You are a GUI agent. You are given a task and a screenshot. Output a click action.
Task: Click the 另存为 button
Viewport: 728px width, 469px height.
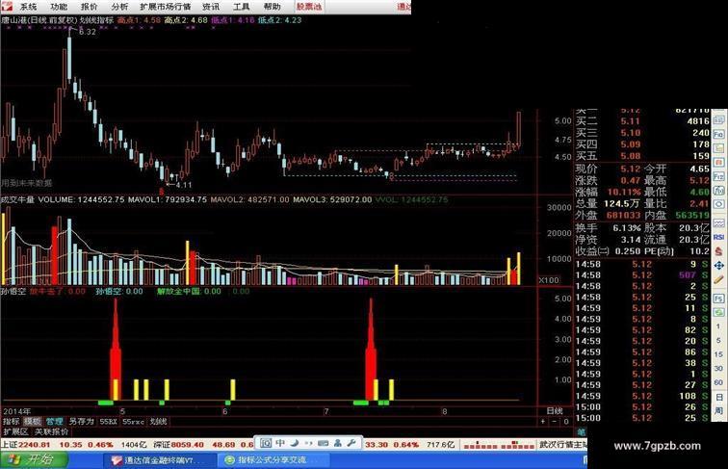[81, 421]
